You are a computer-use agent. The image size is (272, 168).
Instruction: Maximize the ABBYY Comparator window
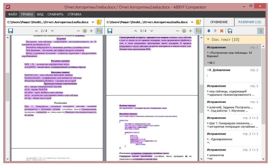click(x=251, y=6)
